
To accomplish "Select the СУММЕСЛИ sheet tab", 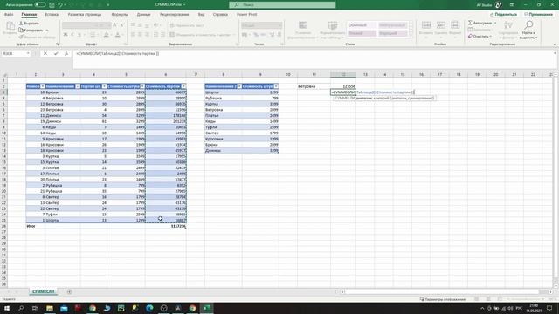I will click(43, 291).
